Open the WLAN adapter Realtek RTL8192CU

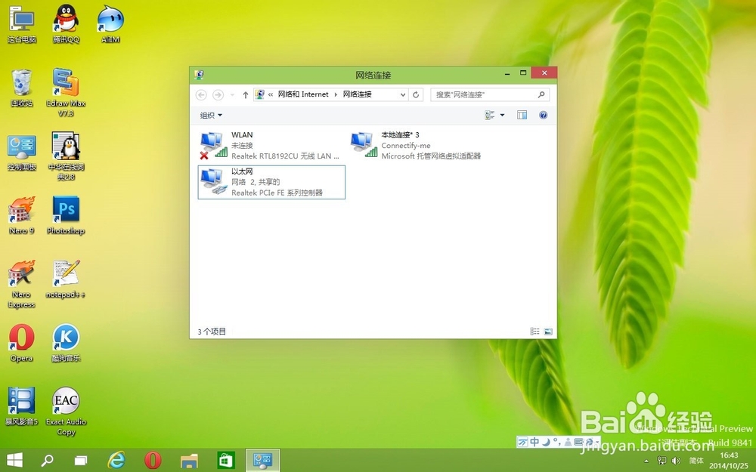click(x=249, y=145)
